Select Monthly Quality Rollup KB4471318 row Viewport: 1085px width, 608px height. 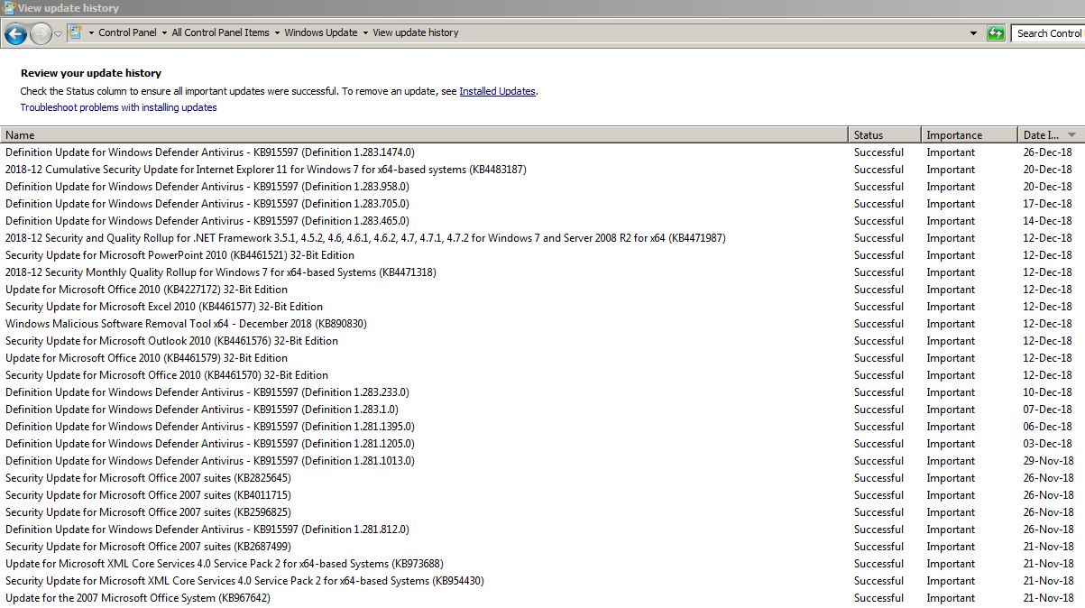click(x=541, y=272)
